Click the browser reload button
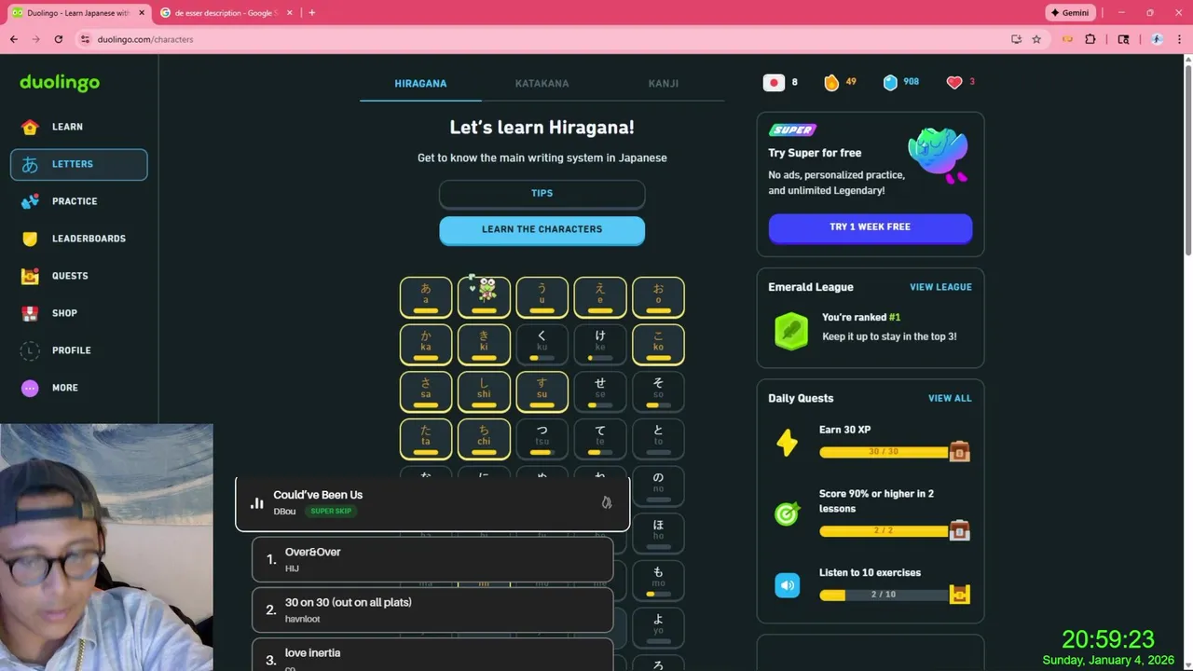This screenshot has width=1193, height=671. click(x=59, y=39)
